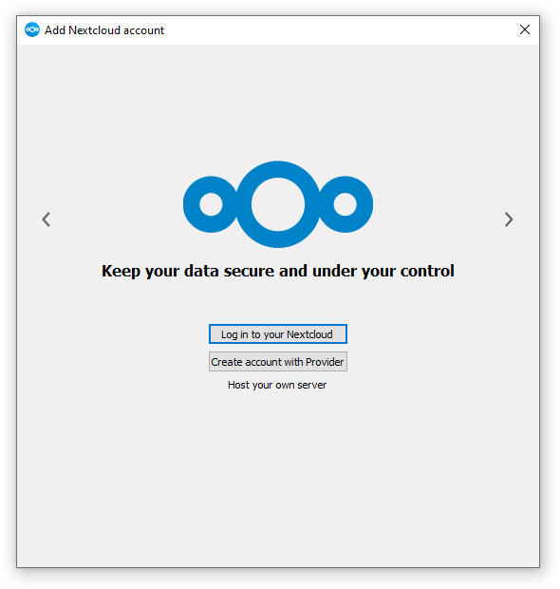Show the prior intro slide using left chevron
Viewport: 560px width, 589px height.
point(47,219)
